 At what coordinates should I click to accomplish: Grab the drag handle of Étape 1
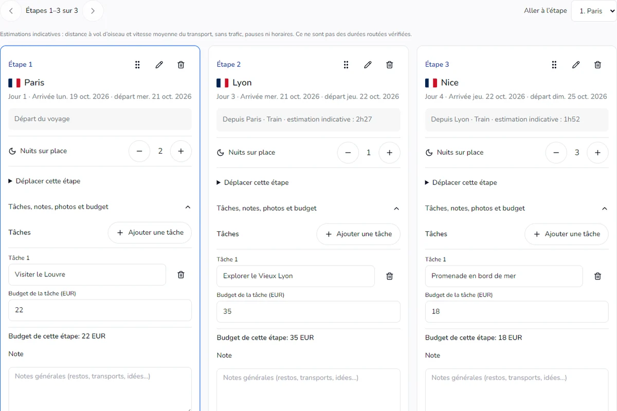point(137,65)
